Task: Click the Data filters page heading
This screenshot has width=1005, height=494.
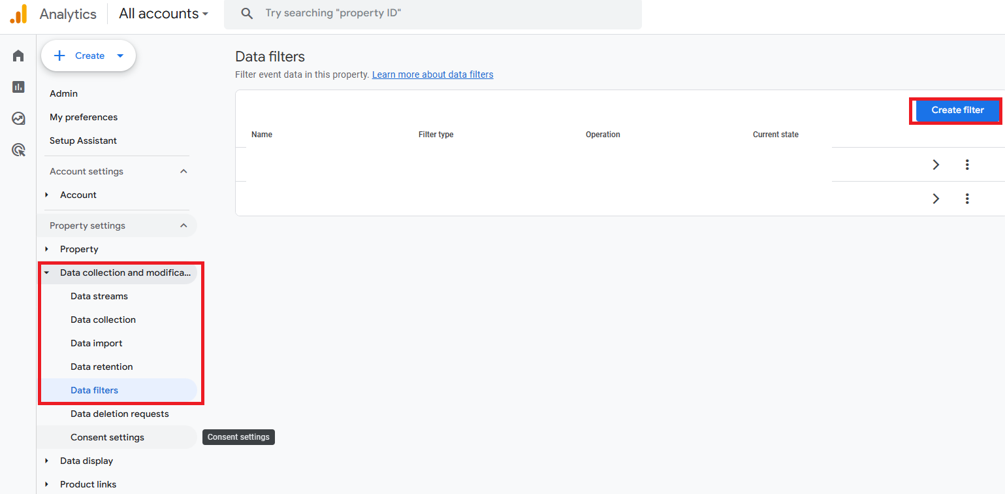Action: click(270, 57)
